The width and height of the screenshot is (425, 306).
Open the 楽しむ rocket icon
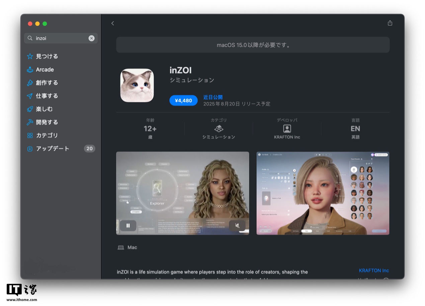click(30, 109)
